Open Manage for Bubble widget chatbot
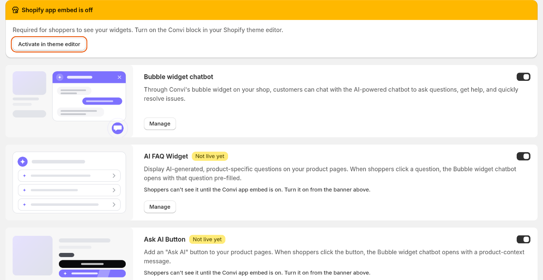543x280 pixels. (x=160, y=124)
